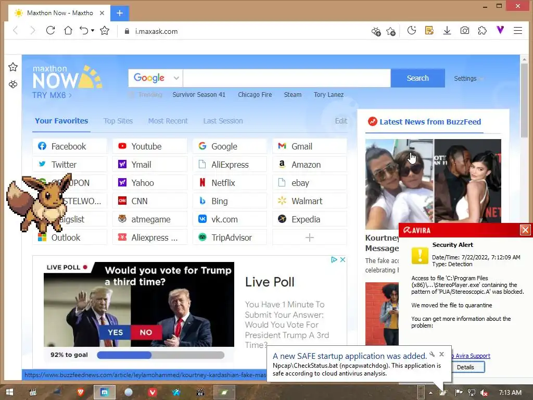Click the AdChoices triangle icon on ad
The width and height of the screenshot is (533, 400).
(x=334, y=259)
